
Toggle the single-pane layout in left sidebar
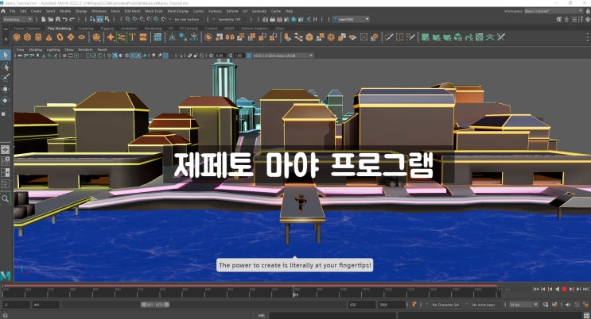[6, 149]
